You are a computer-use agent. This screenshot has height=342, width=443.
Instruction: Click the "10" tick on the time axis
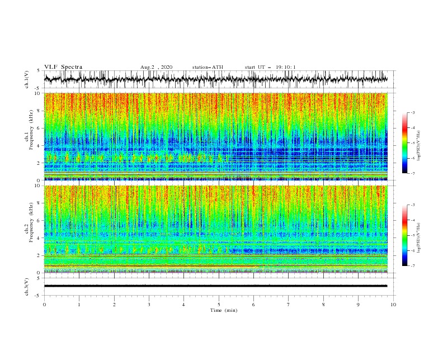(x=393, y=305)
